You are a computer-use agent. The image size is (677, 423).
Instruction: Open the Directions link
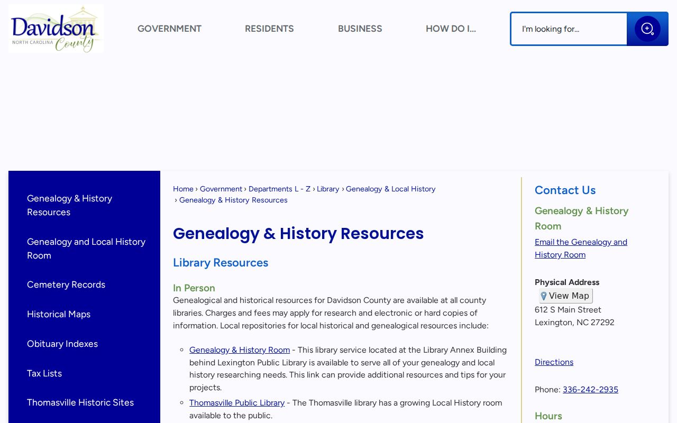[x=554, y=362]
